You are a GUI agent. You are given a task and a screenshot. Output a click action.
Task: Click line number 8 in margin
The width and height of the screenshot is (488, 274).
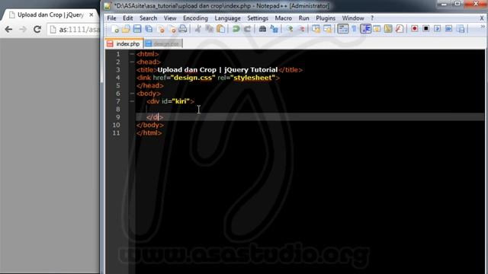coord(118,109)
